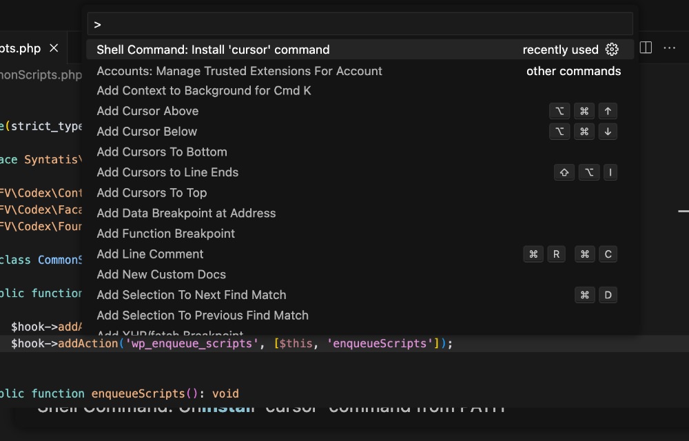The width and height of the screenshot is (689, 441).
Task: Select the Add Cursor Above command
Action: click(x=360, y=111)
